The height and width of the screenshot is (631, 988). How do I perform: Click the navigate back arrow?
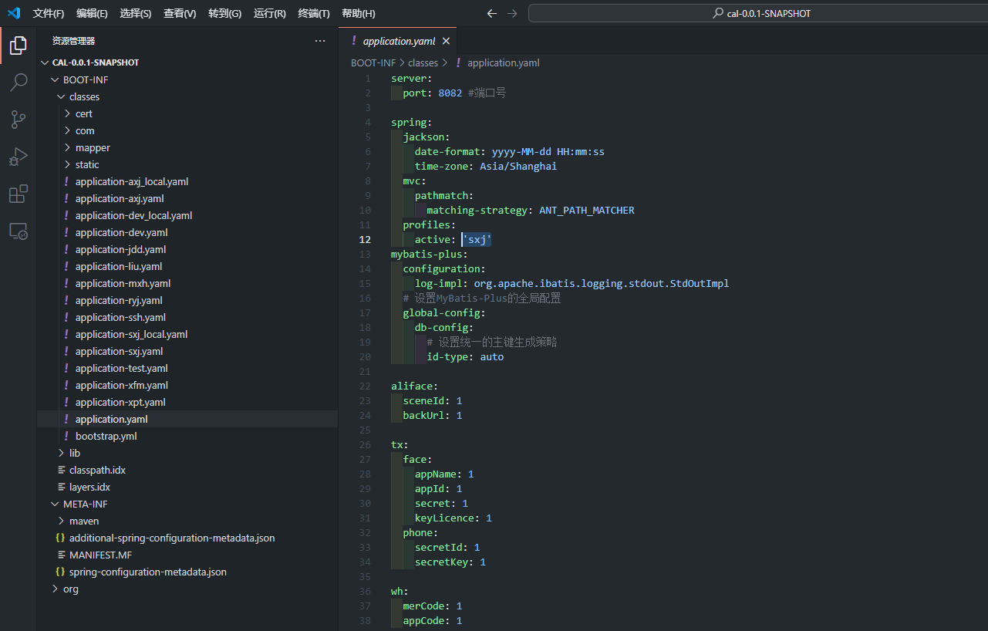pos(492,14)
